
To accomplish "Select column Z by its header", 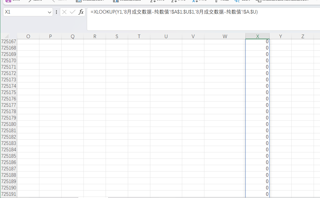I will [303, 36].
